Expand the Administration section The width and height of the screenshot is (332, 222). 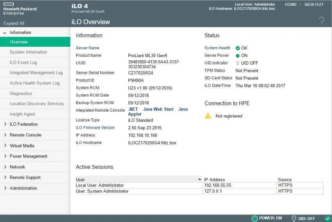point(5,188)
